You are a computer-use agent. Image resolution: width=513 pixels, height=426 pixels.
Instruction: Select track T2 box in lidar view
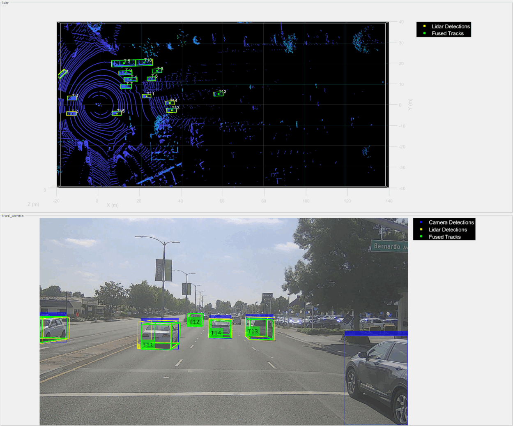pos(71,113)
